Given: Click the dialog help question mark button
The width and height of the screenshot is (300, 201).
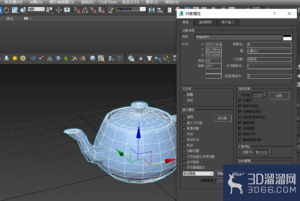Looking at the screenshot, I should tap(275, 13).
